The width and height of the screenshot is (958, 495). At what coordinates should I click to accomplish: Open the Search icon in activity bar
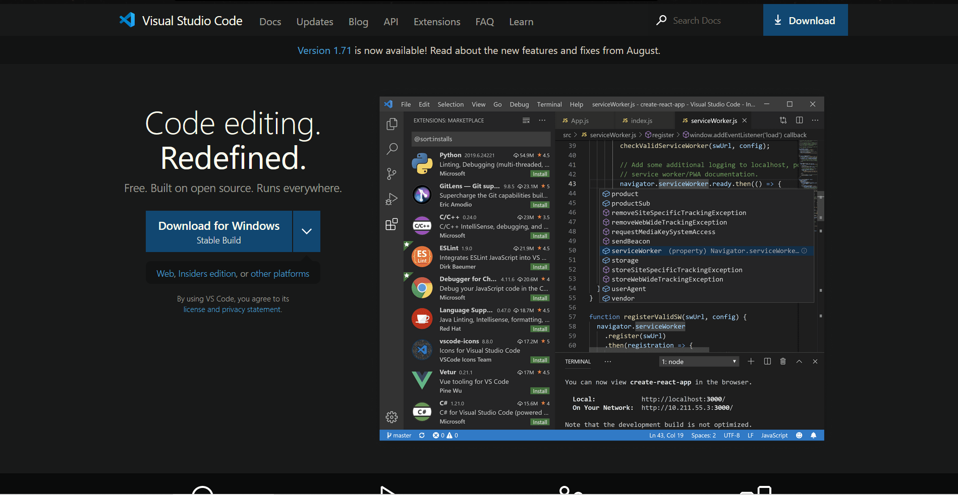coord(391,149)
